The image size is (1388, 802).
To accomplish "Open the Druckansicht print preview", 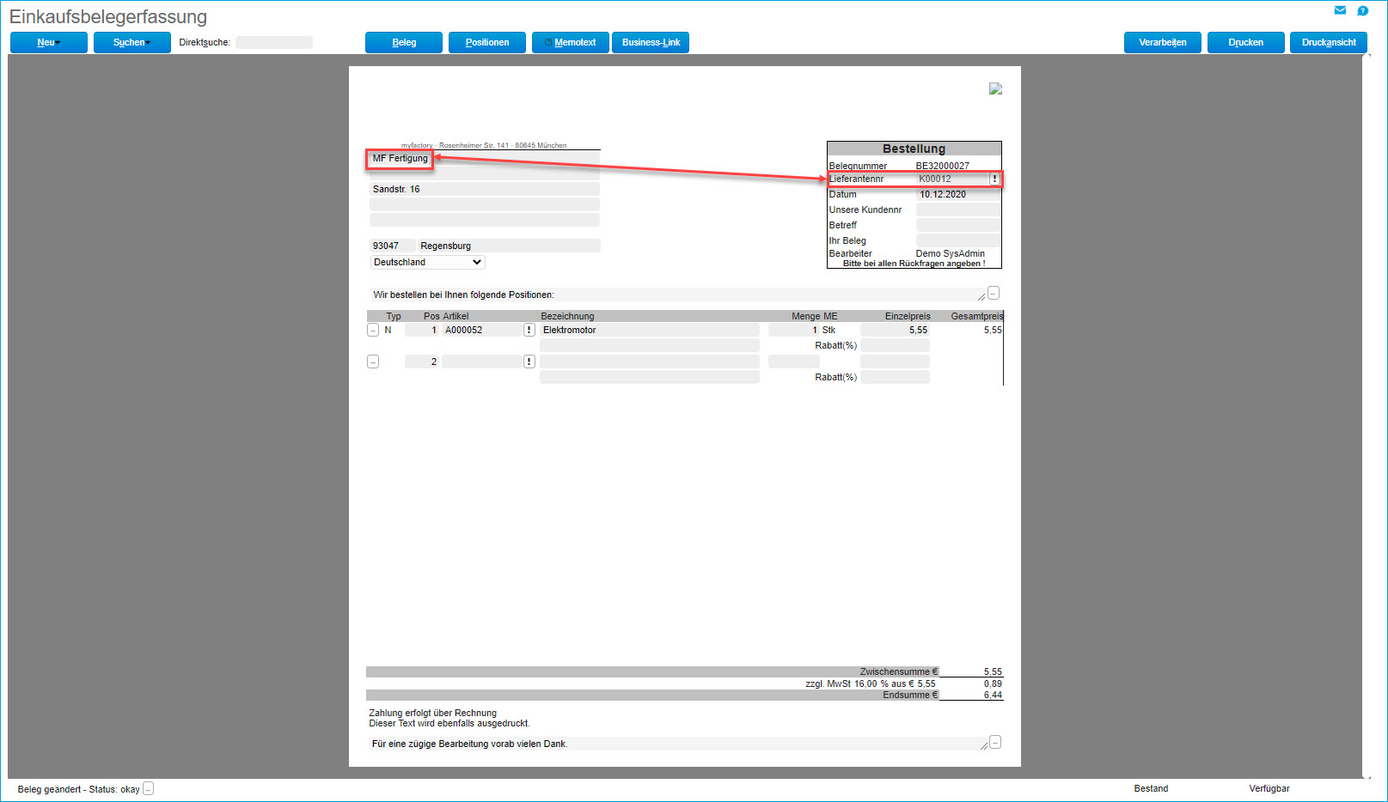I will tap(1328, 42).
